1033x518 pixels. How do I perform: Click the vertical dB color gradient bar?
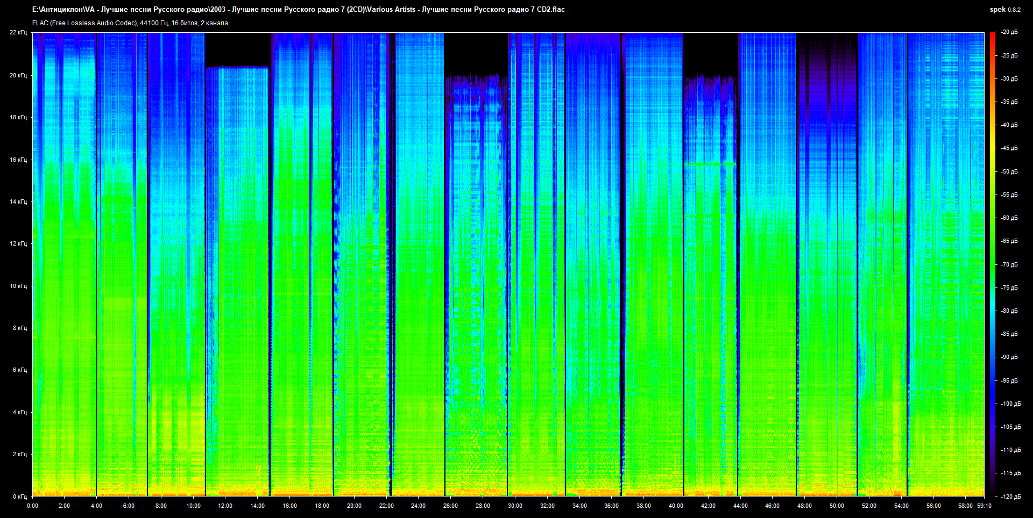tap(992, 263)
